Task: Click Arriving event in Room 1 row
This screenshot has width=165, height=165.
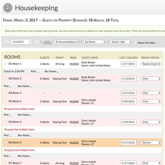Action: [x=60, y=64]
